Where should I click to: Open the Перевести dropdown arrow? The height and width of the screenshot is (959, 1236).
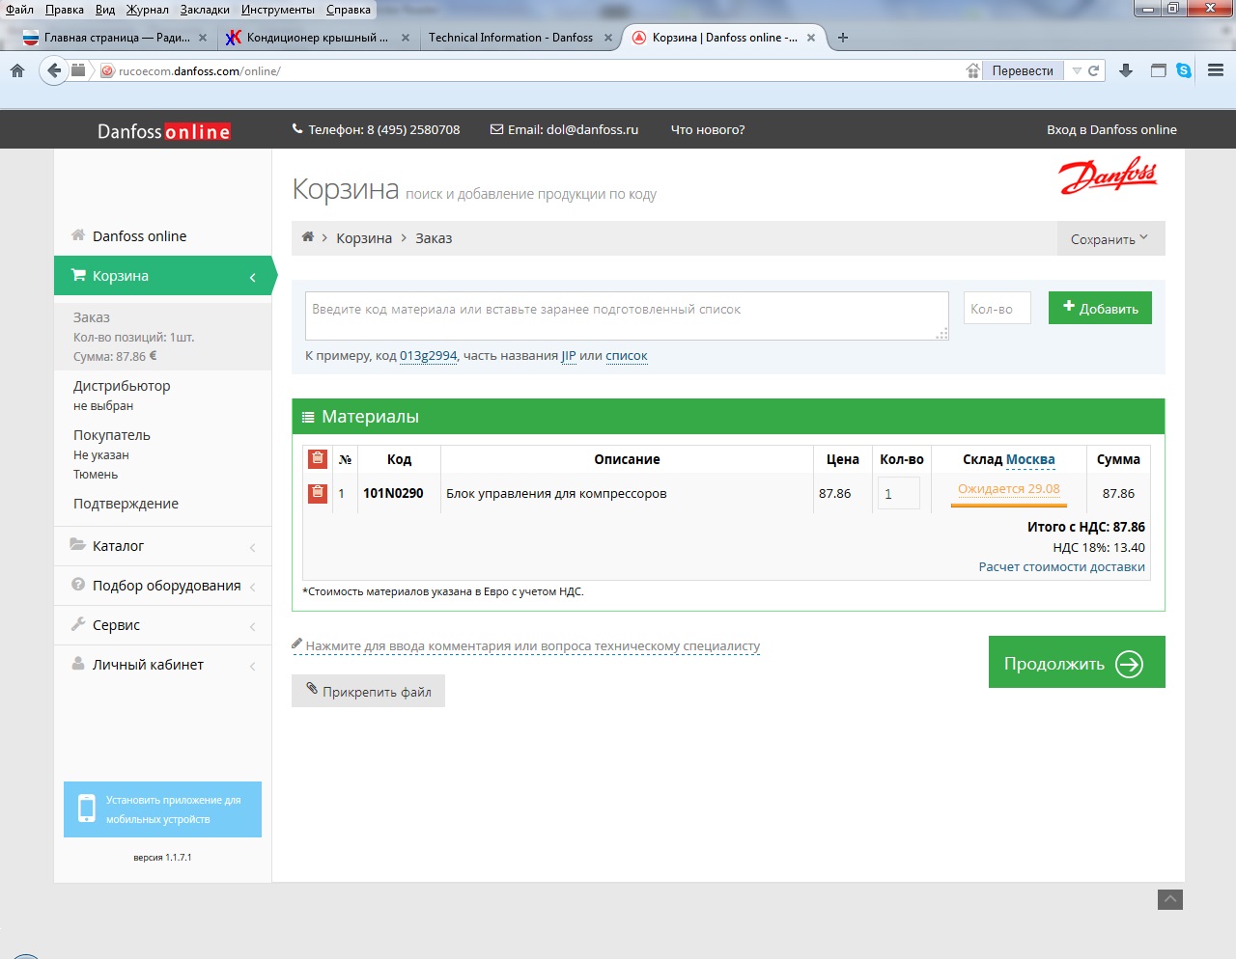click(1076, 70)
